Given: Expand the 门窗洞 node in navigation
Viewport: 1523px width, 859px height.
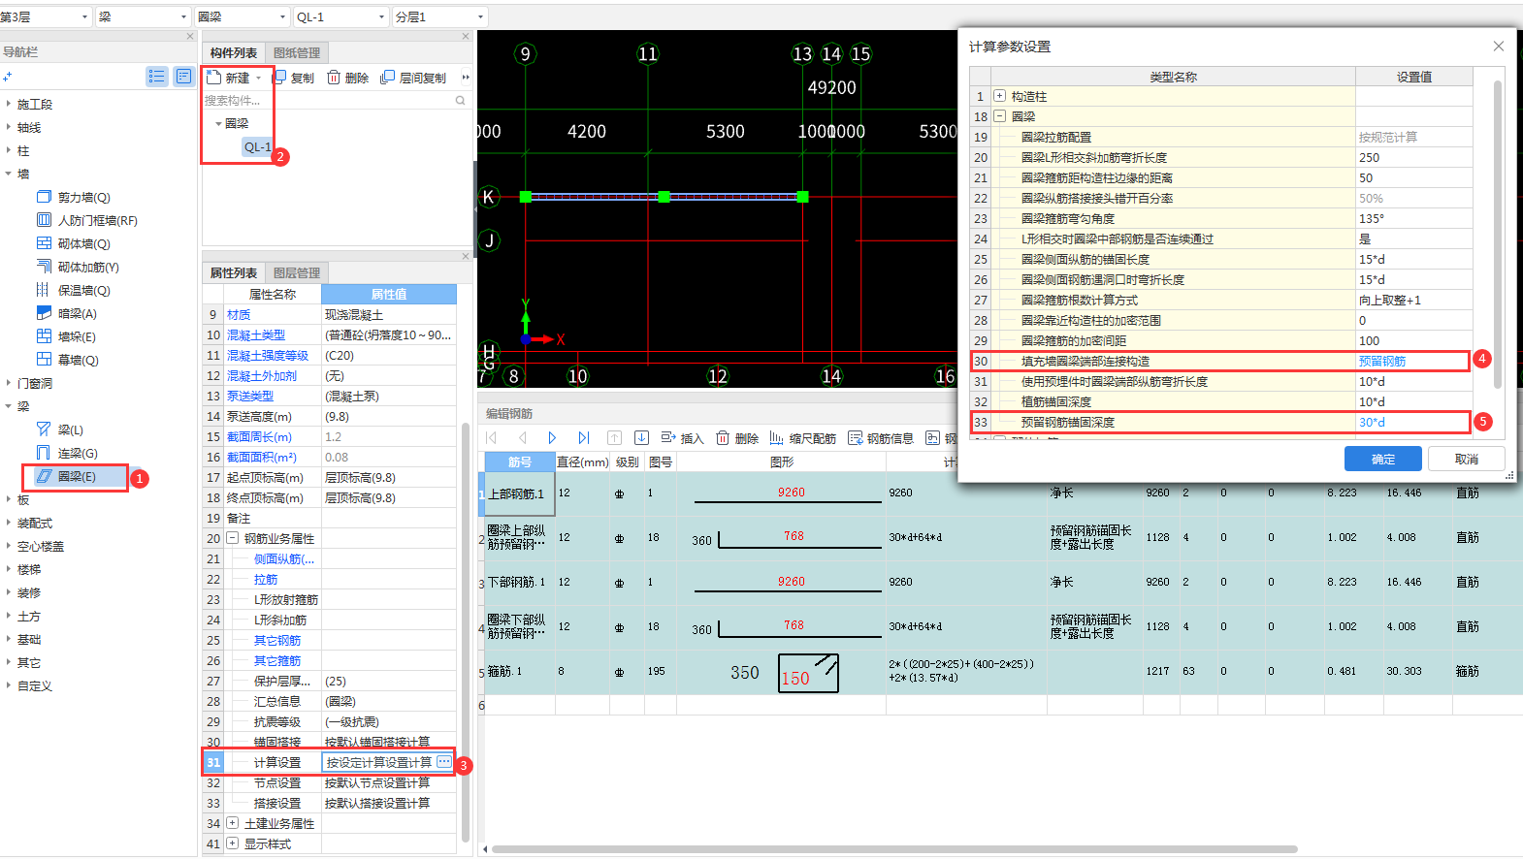Looking at the screenshot, I should click(x=9, y=383).
